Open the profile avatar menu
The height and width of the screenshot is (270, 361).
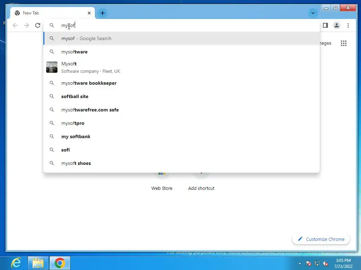pyautogui.click(x=337, y=25)
